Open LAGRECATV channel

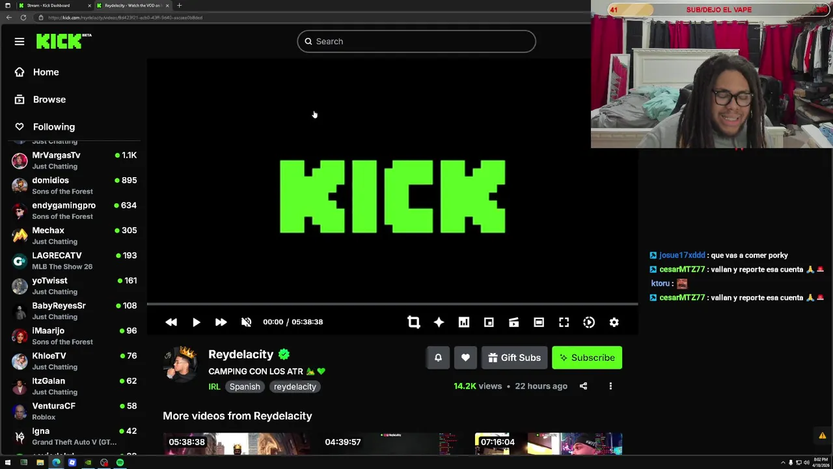[73, 261]
